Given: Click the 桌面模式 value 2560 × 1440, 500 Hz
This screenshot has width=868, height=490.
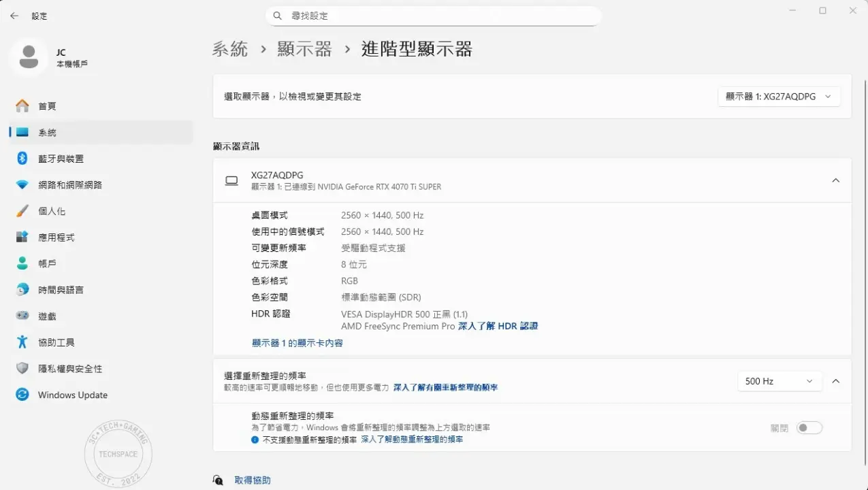Looking at the screenshot, I should click(382, 215).
